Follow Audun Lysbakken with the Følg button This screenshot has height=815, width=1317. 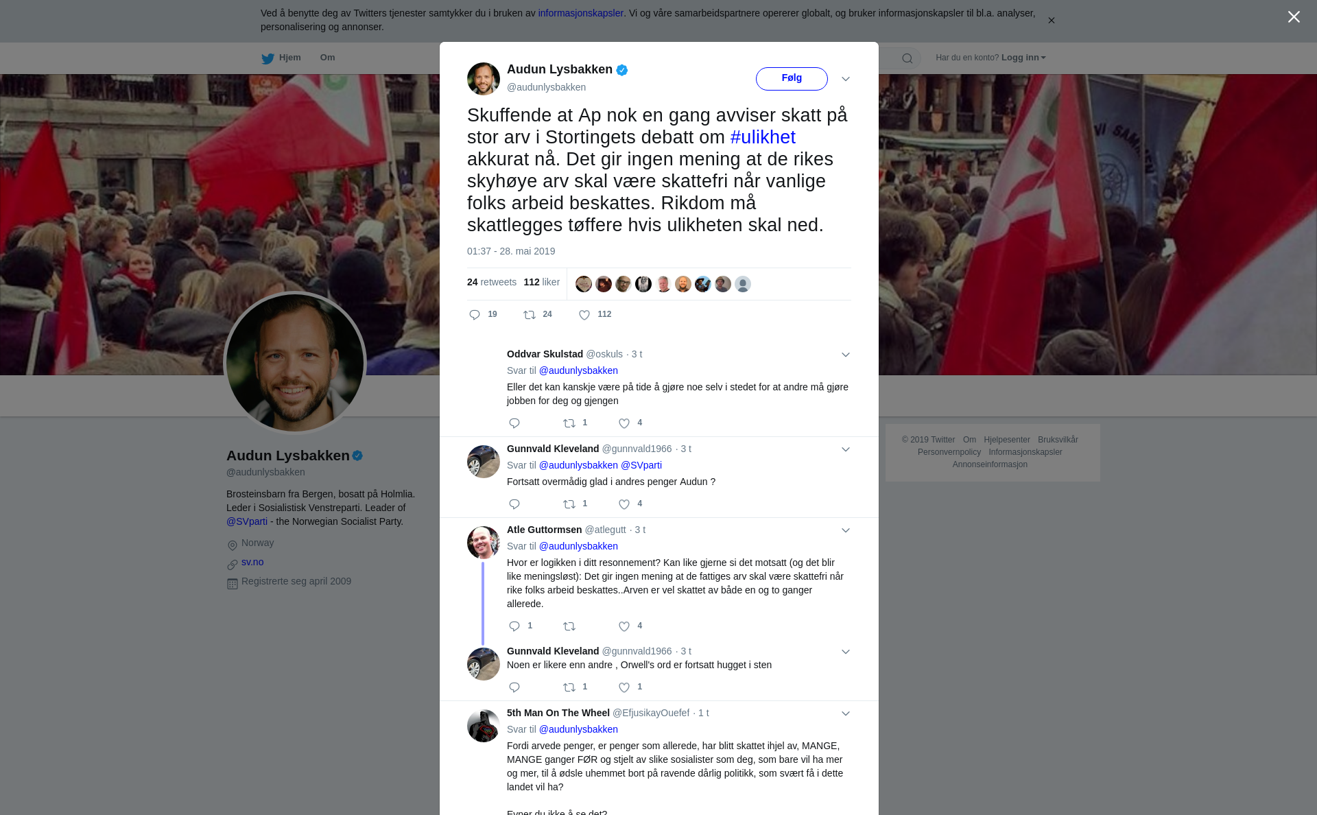tap(792, 78)
